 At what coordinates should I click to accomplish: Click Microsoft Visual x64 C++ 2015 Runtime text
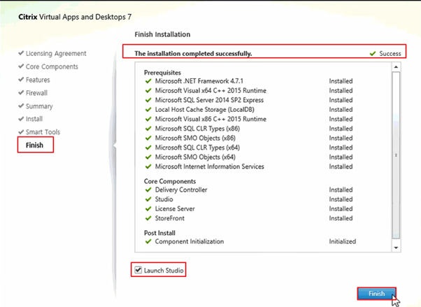tap(210, 90)
